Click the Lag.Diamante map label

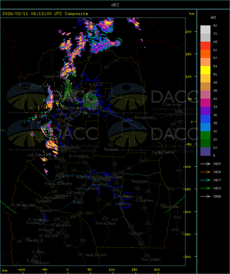pyautogui.click(x=39, y=155)
